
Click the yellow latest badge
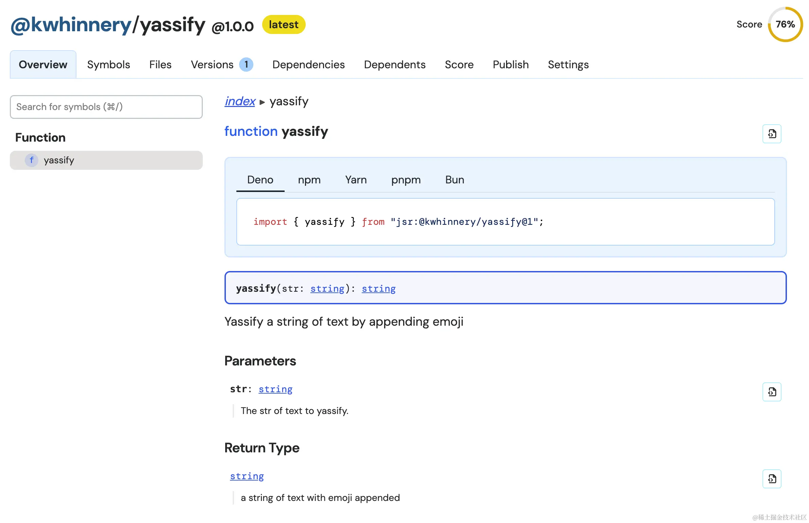(x=284, y=24)
